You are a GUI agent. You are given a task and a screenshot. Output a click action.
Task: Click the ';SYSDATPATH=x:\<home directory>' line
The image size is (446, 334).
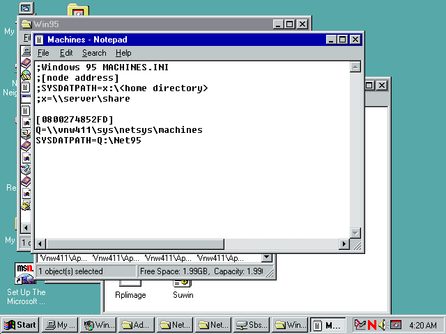tap(122, 88)
